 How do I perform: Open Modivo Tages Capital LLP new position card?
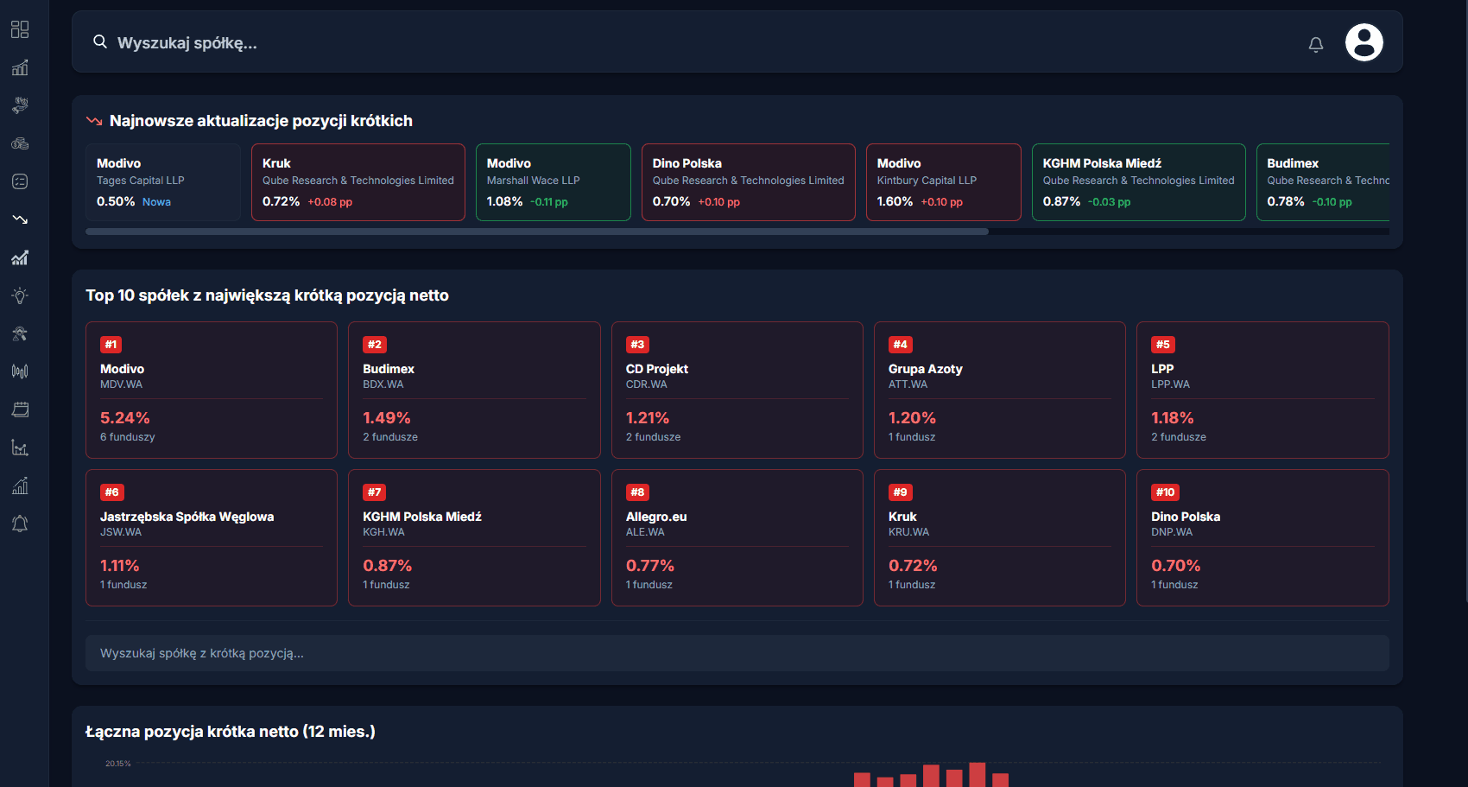click(162, 182)
